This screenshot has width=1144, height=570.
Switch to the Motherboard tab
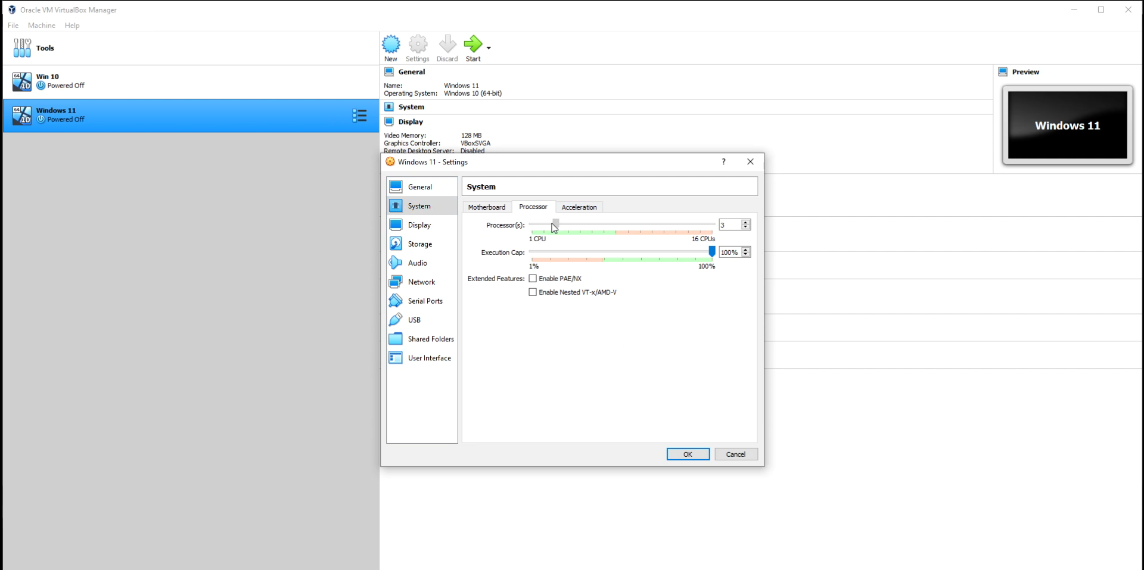coord(487,207)
